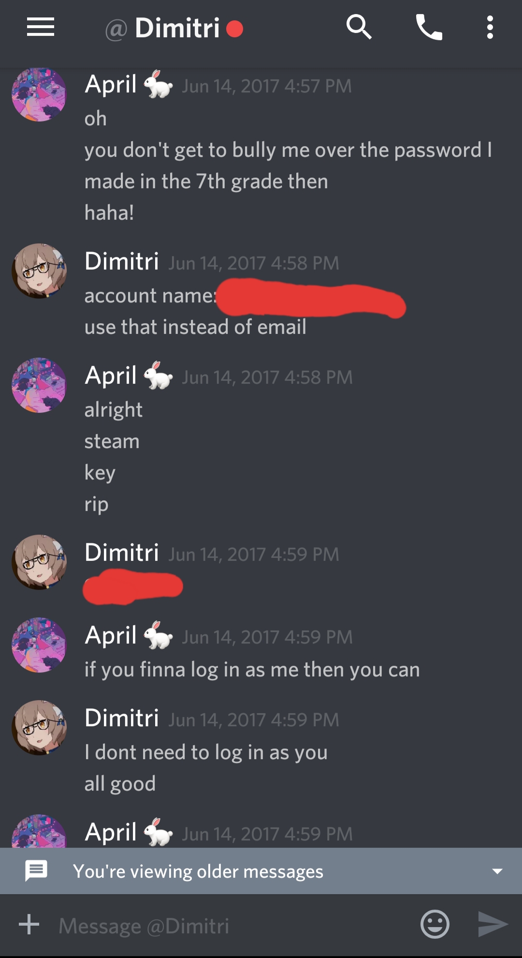
Task: Tap the plus attachment icon
Action: coord(29,924)
